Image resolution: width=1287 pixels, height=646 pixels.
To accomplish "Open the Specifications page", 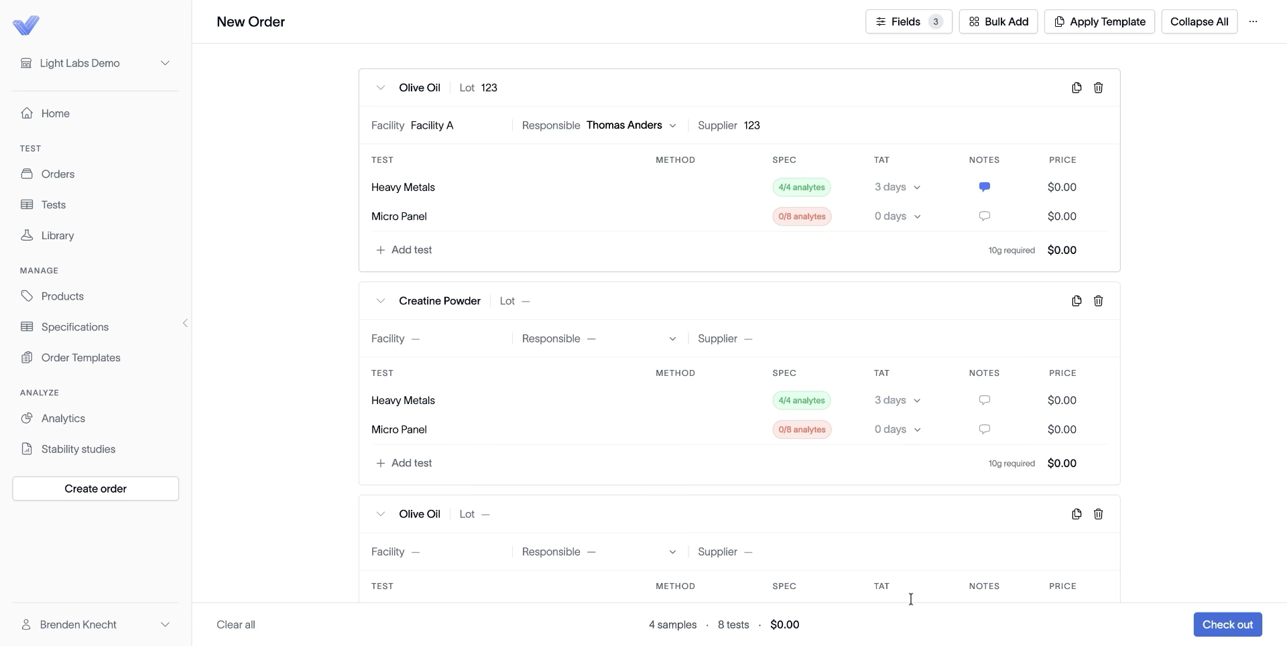I will click(x=74, y=327).
